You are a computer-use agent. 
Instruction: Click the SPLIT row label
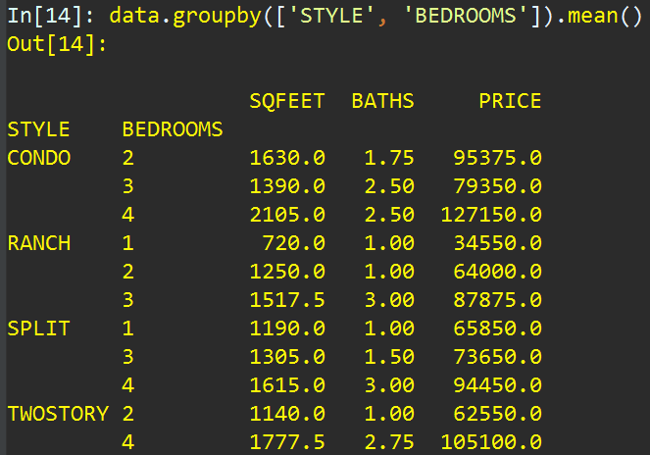click(38, 329)
